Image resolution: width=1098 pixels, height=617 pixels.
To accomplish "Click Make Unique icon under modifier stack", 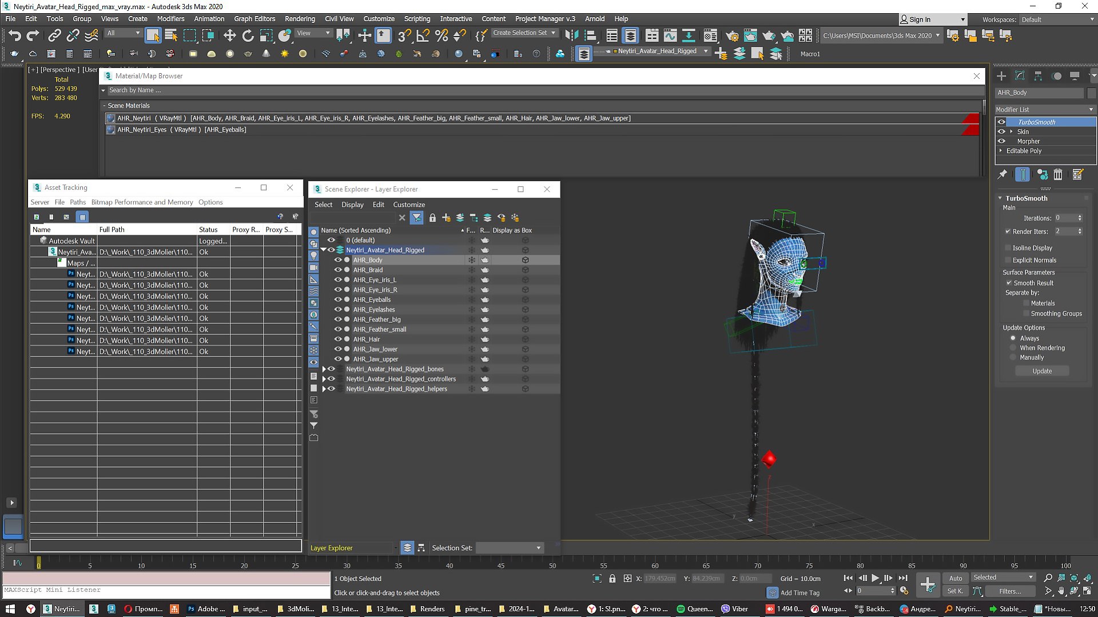I will tap(1042, 175).
